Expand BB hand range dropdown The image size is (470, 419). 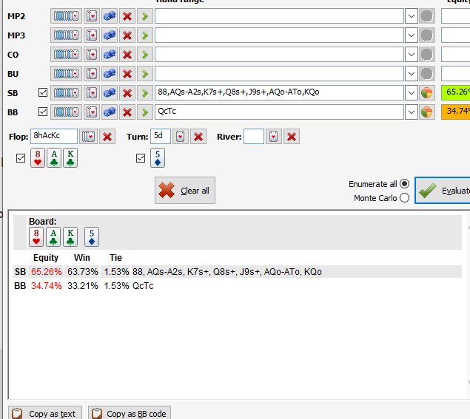[x=412, y=112]
